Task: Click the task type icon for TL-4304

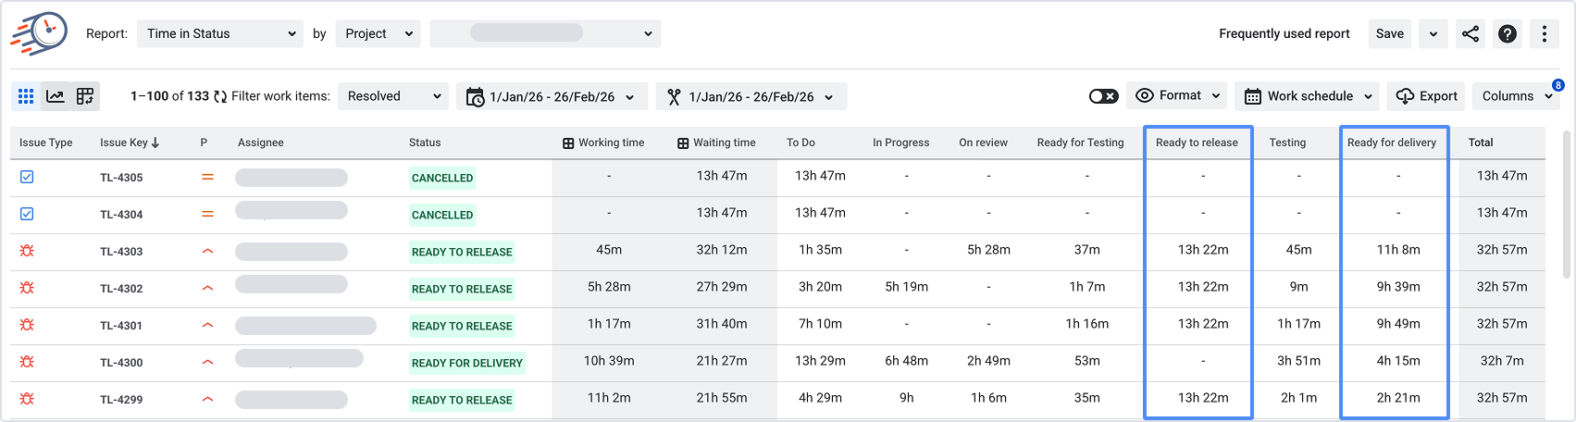Action: click(27, 214)
